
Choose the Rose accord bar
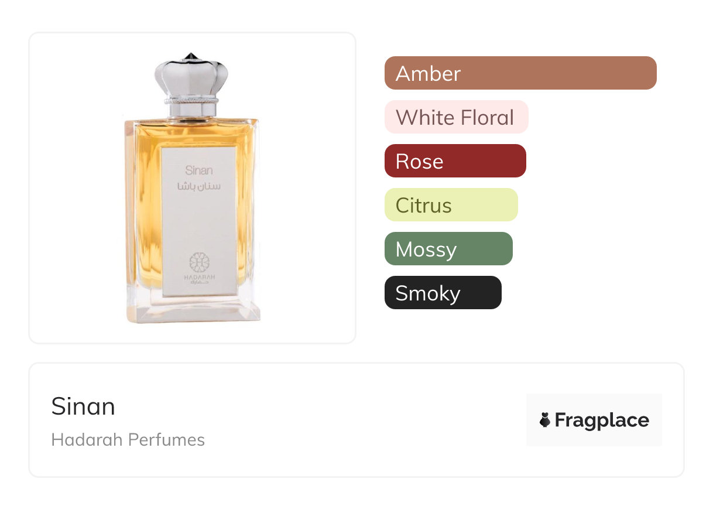click(x=455, y=161)
